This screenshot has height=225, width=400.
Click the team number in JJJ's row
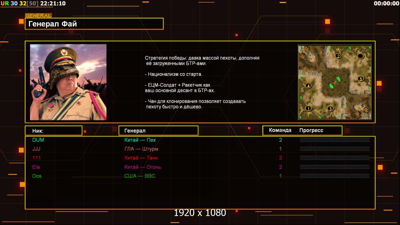pyautogui.click(x=280, y=149)
